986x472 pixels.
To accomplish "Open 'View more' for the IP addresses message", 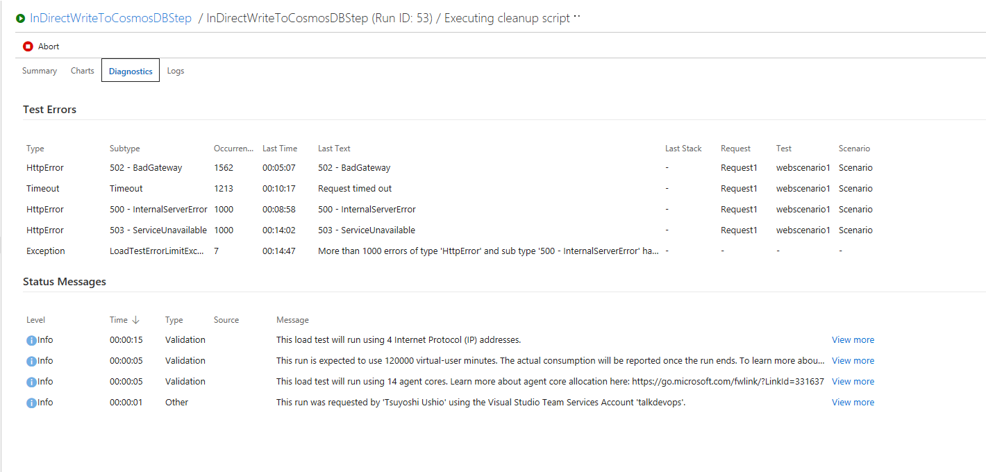I will (x=853, y=339).
